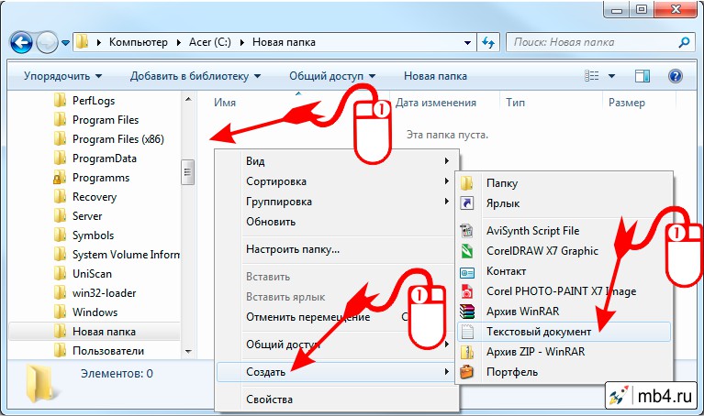This screenshot has width=704, height=416.
Task: Toggle the preview pane icon
Action: coord(643,76)
